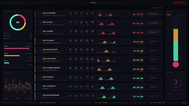
Task: Click the 58:39:50 countdown timer
Action: (138, 87)
